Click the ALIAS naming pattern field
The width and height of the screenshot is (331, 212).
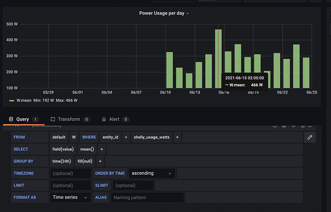tap(147, 198)
